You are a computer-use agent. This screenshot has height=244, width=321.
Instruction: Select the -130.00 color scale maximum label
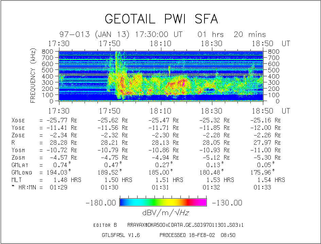click(x=227, y=203)
